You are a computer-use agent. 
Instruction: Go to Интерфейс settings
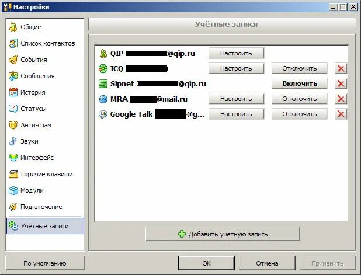click(46, 158)
